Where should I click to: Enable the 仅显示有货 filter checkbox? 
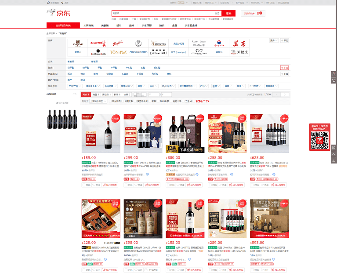[135, 101]
